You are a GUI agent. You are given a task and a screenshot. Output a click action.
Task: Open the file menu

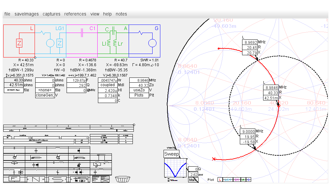click(7, 14)
